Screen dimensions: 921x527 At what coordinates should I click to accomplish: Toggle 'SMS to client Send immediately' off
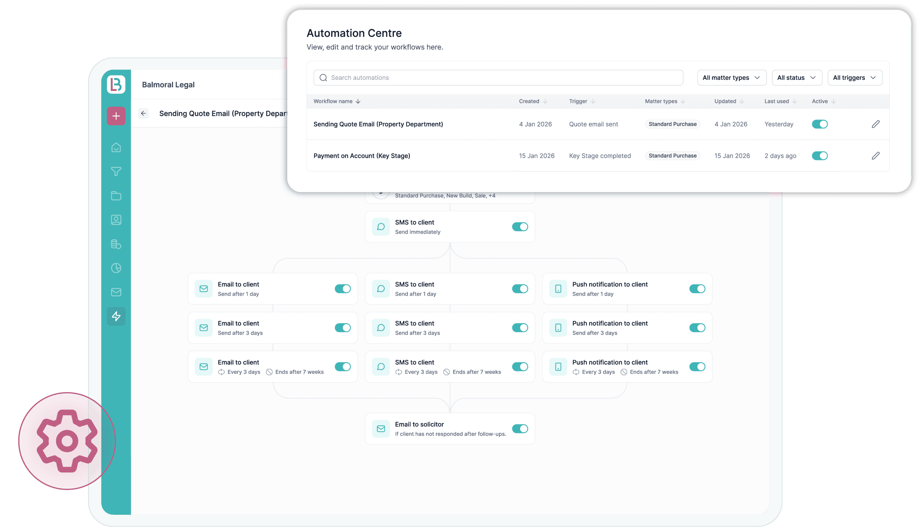click(x=520, y=226)
